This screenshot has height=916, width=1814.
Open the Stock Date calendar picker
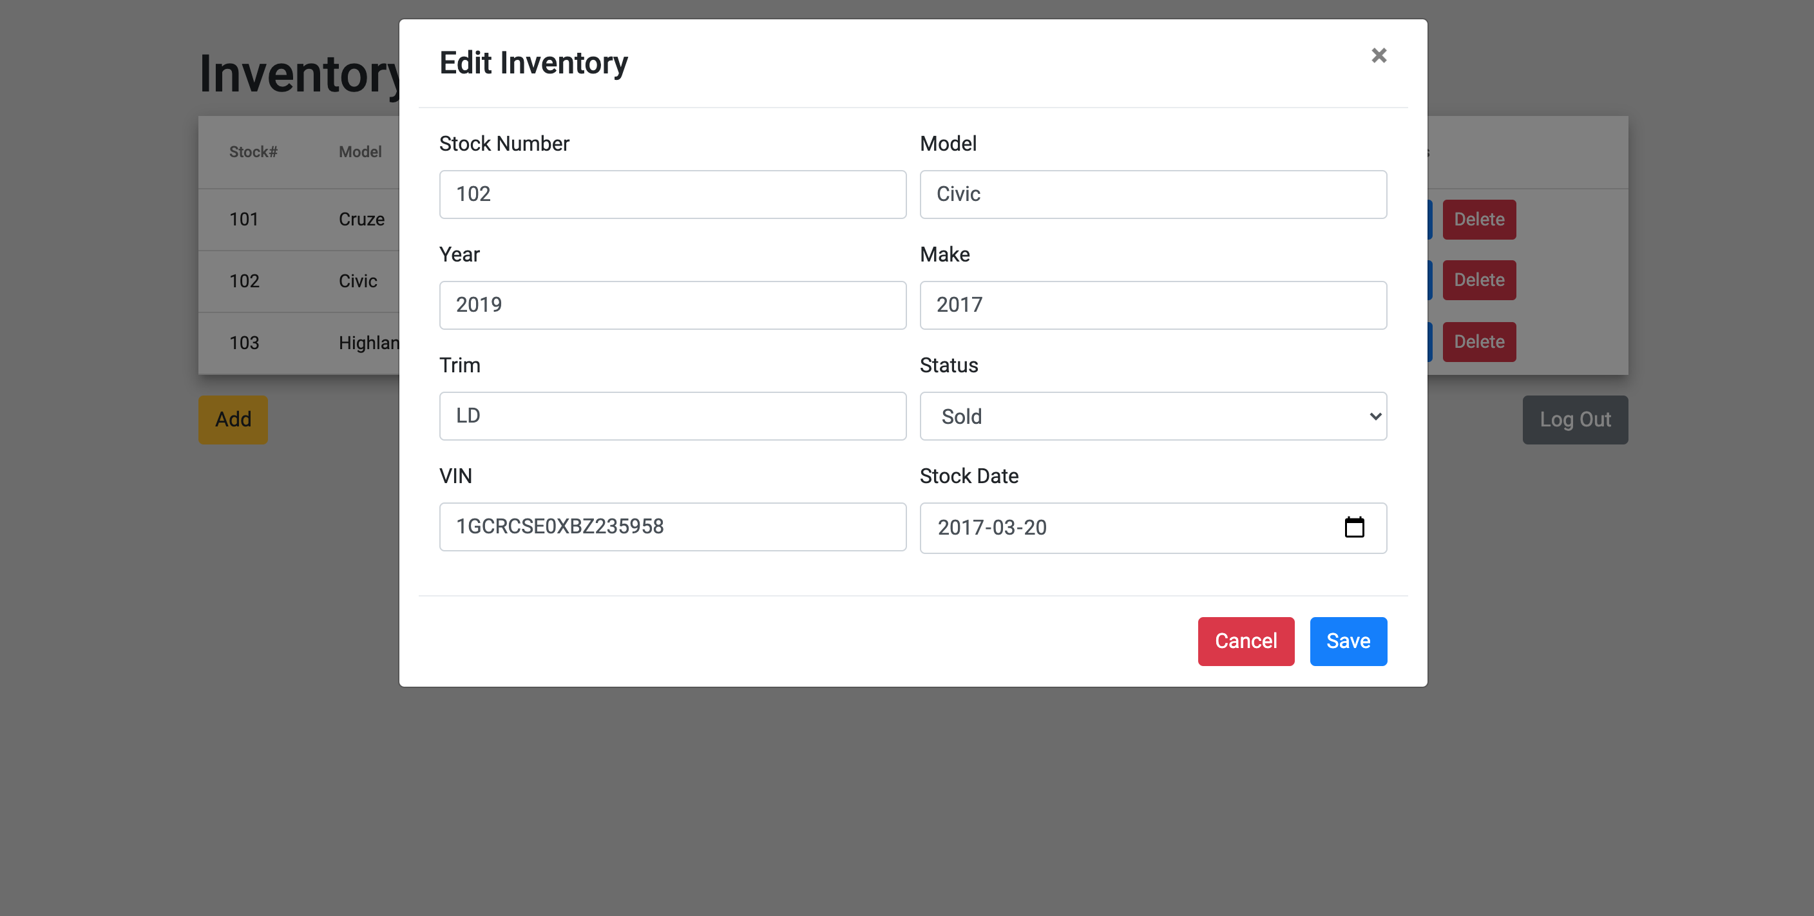pyautogui.click(x=1353, y=528)
